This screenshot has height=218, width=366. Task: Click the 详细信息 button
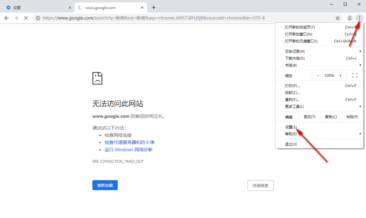tap(260, 185)
